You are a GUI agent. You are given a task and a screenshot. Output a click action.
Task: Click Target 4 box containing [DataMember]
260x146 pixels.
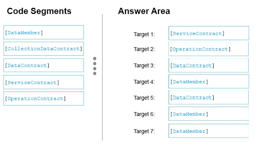click(x=209, y=81)
